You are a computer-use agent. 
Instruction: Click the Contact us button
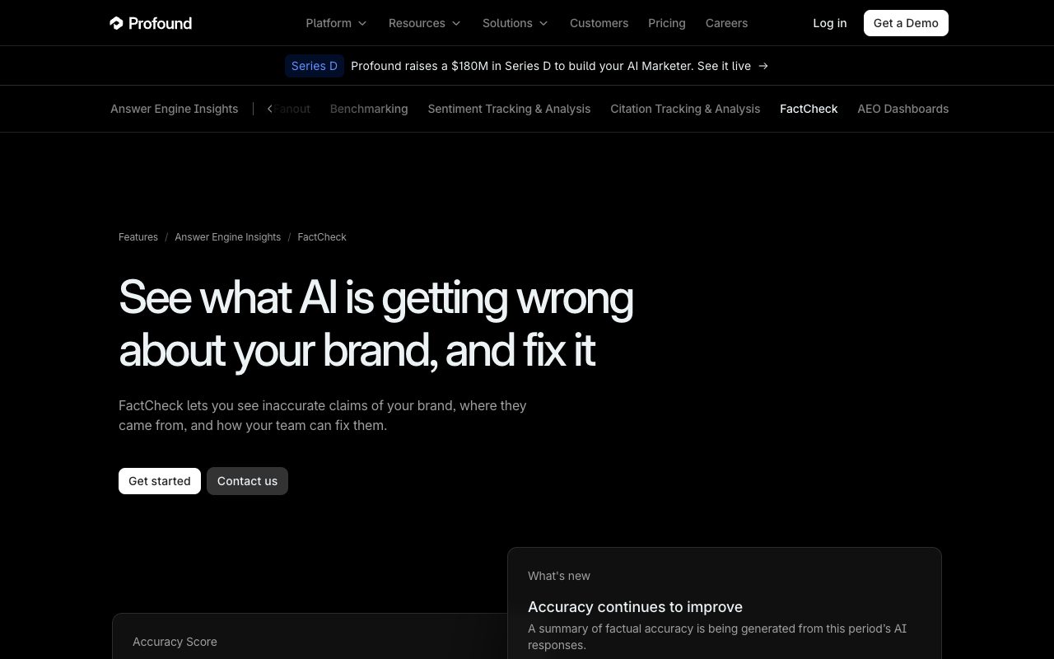[x=247, y=481]
